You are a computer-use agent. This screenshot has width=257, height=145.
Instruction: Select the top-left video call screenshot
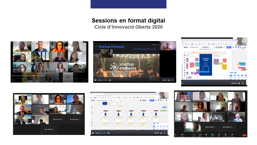point(49,62)
